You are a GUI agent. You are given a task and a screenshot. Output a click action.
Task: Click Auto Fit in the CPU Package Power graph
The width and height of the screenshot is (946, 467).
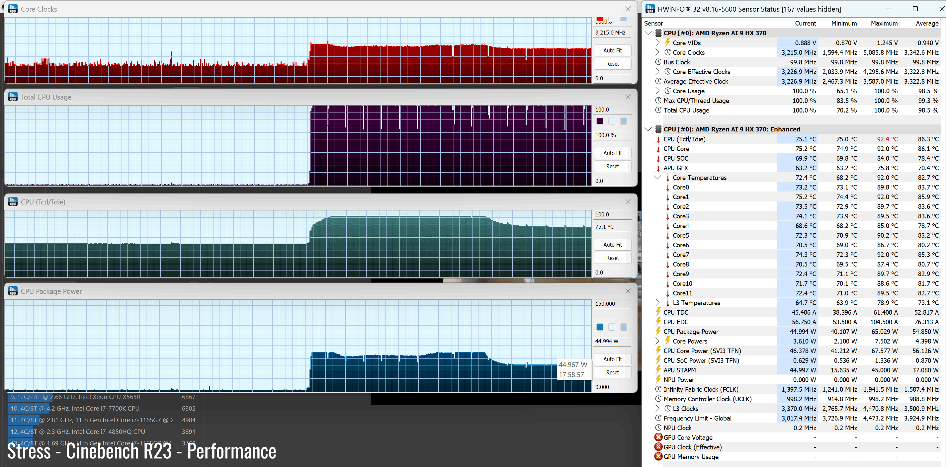point(612,359)
